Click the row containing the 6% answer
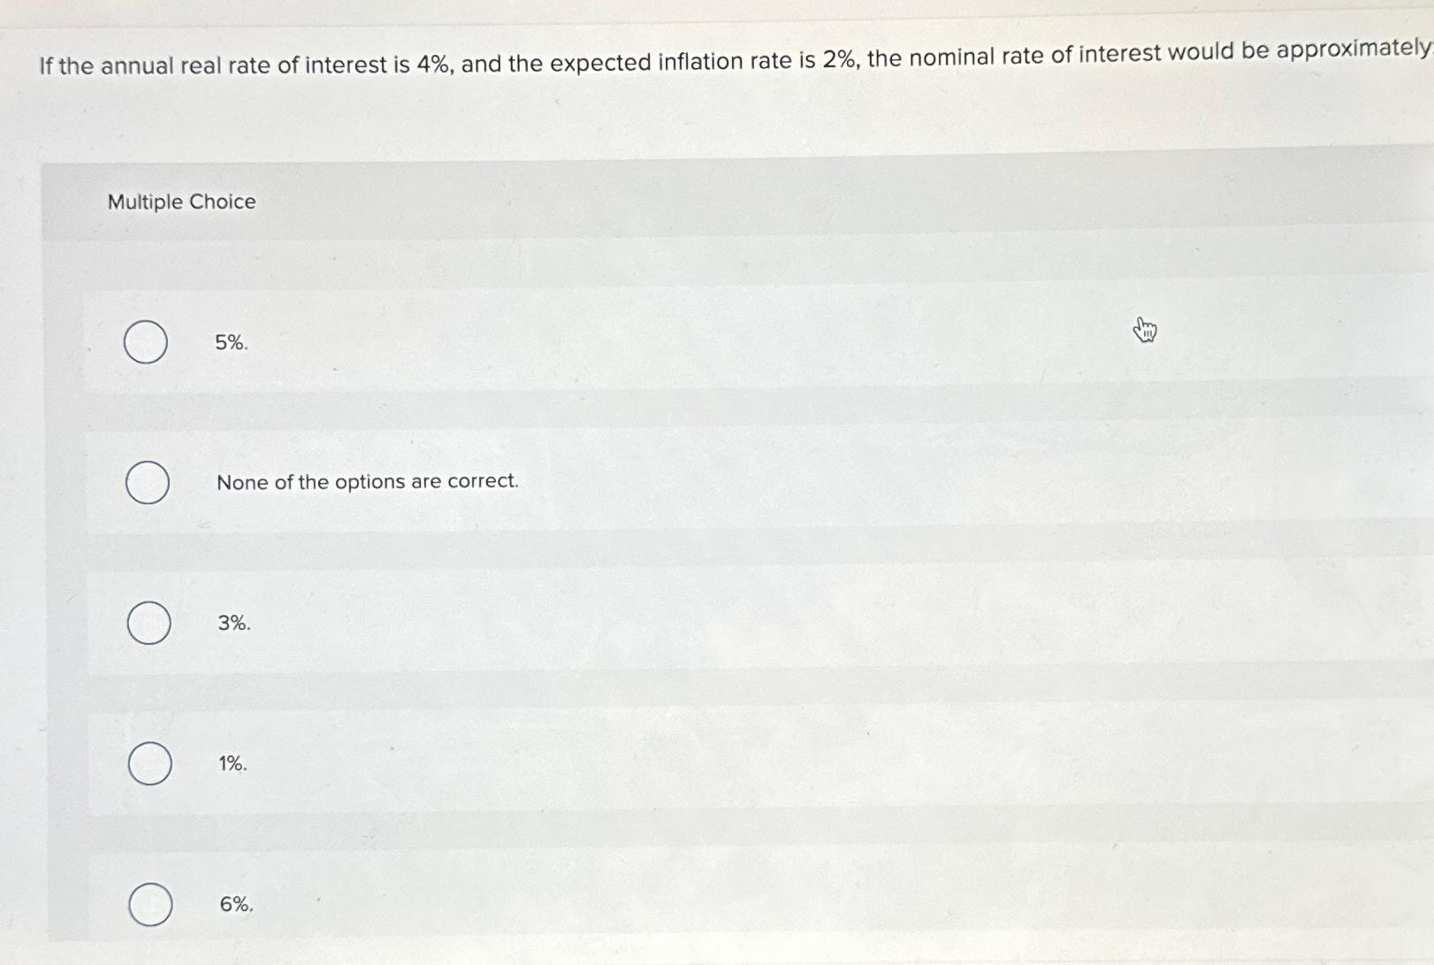This screenshot has height=965, width=1434. 619,904
